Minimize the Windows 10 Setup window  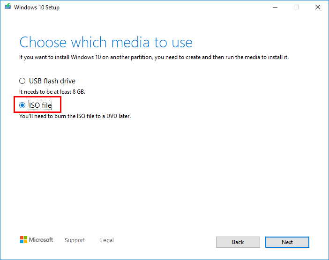[x=275, y=7]
